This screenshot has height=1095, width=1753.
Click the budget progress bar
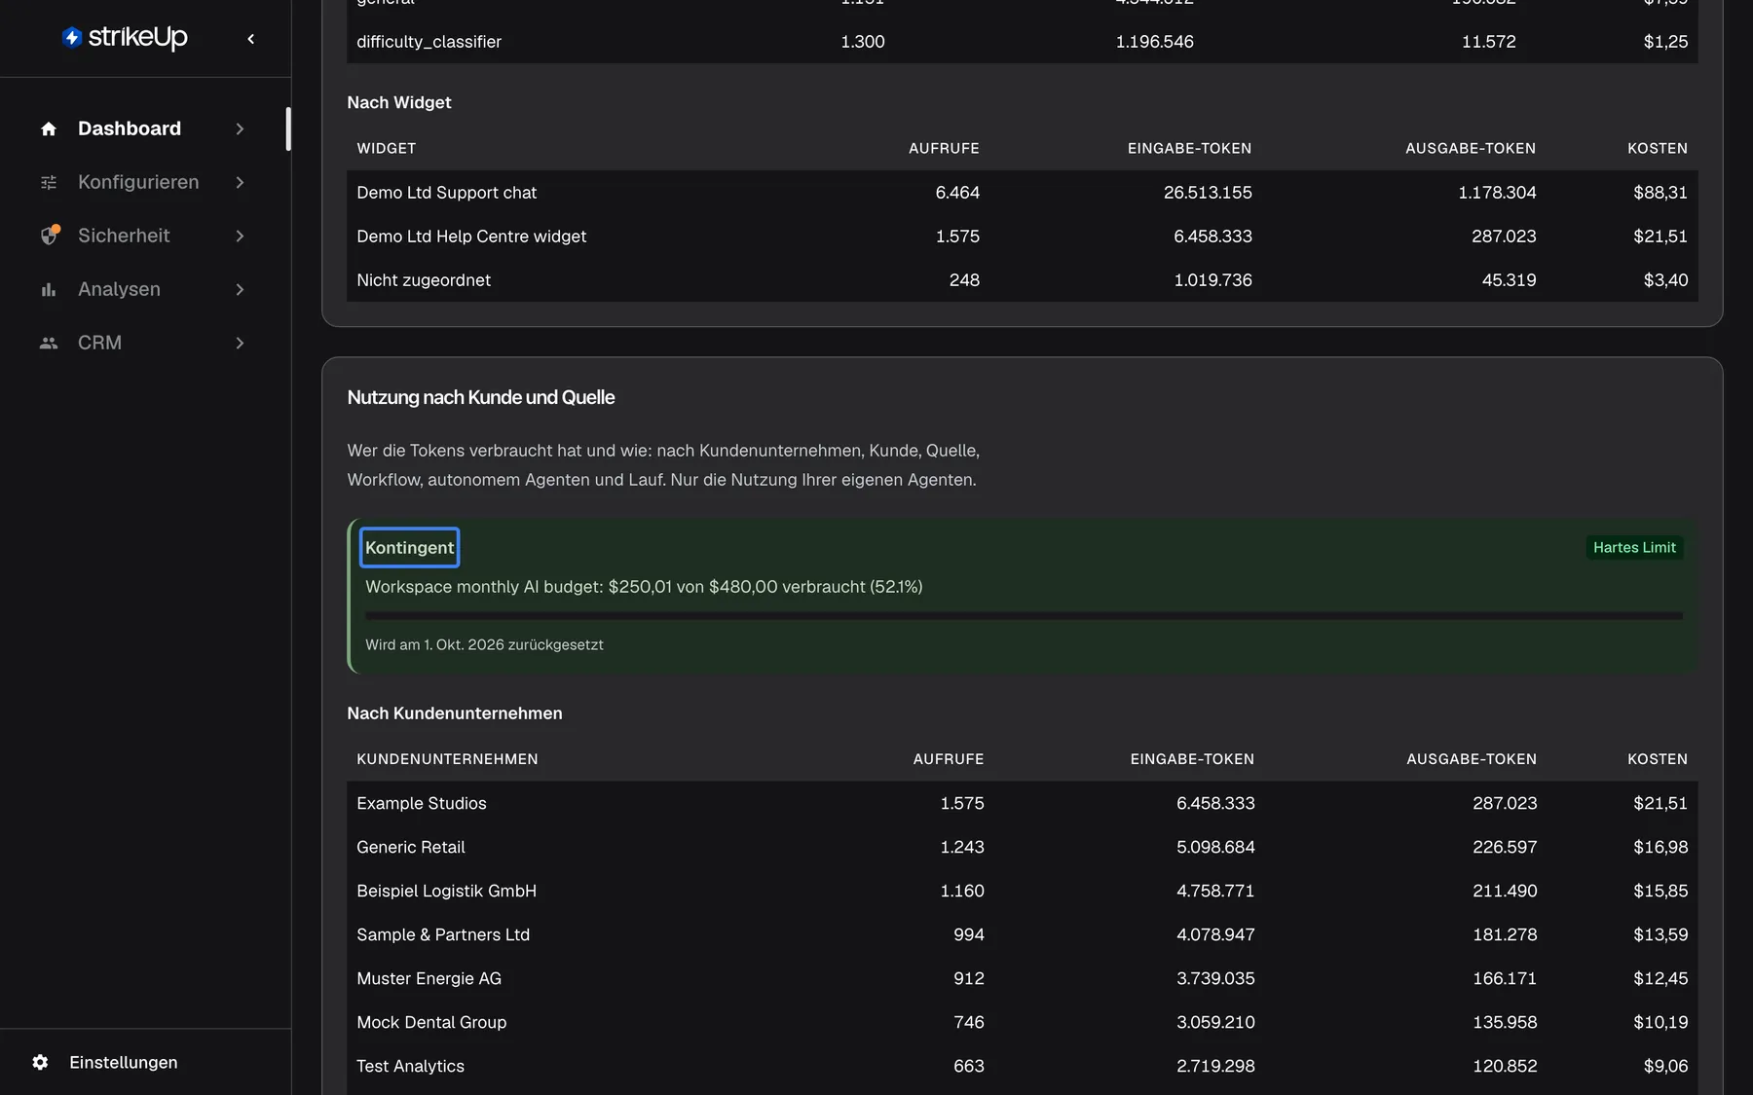[1024, 615]
